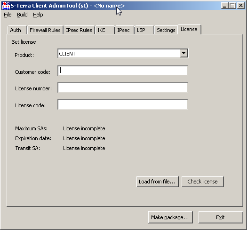Focus the Customer code field
The height and width of the screenshot is (230, 247).
pos(123,71)
